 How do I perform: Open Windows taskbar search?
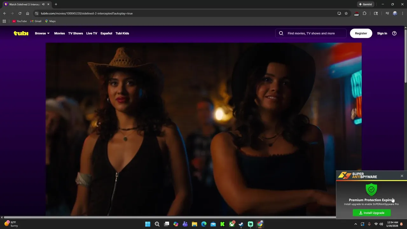click(x=157, y=224)
